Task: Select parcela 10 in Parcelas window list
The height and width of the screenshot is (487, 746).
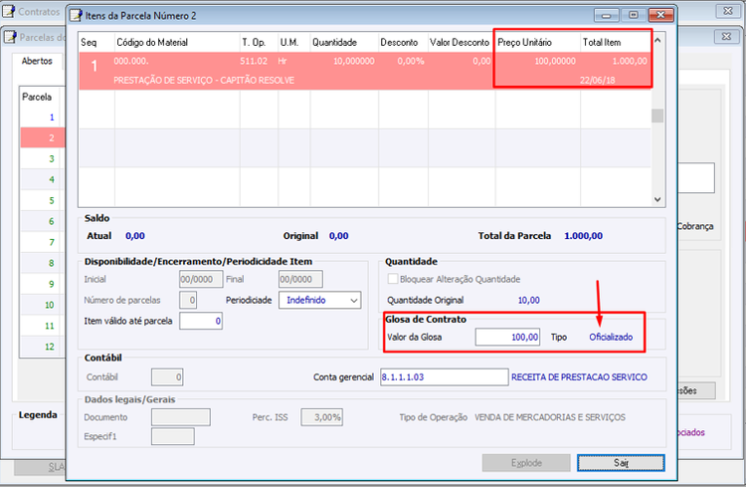Action: point(42,305)
